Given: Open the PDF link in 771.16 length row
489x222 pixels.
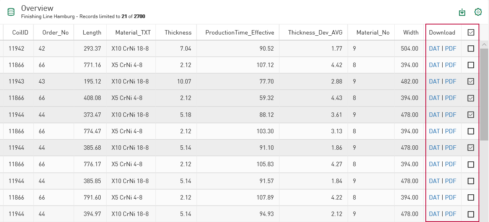Looking at the screenshot, I should click(x=450, y=65).
